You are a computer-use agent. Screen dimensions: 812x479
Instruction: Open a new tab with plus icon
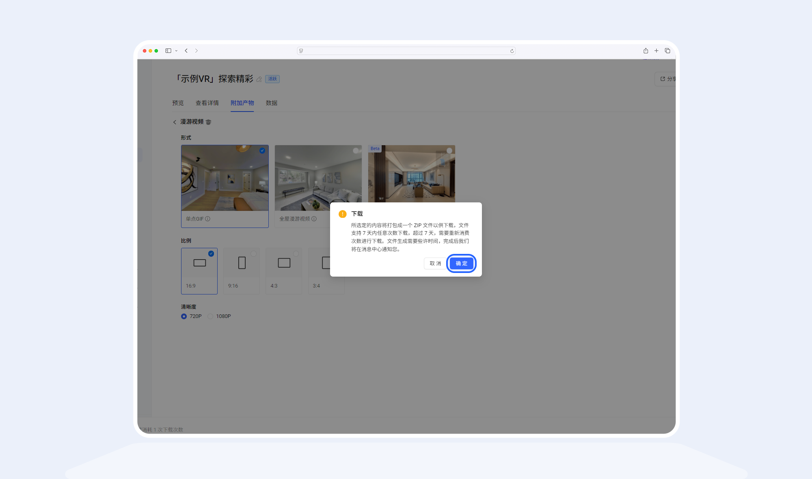coord(656,51)
